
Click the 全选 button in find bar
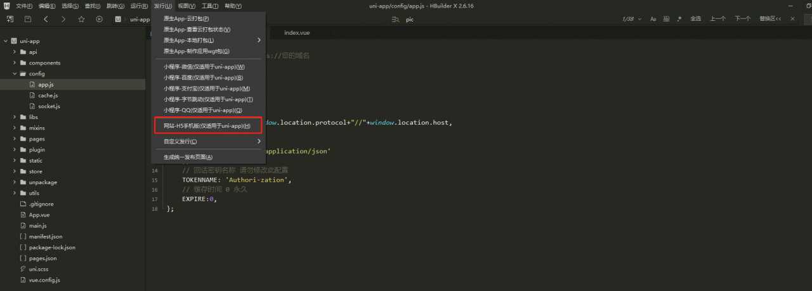(x=695, y=19)
